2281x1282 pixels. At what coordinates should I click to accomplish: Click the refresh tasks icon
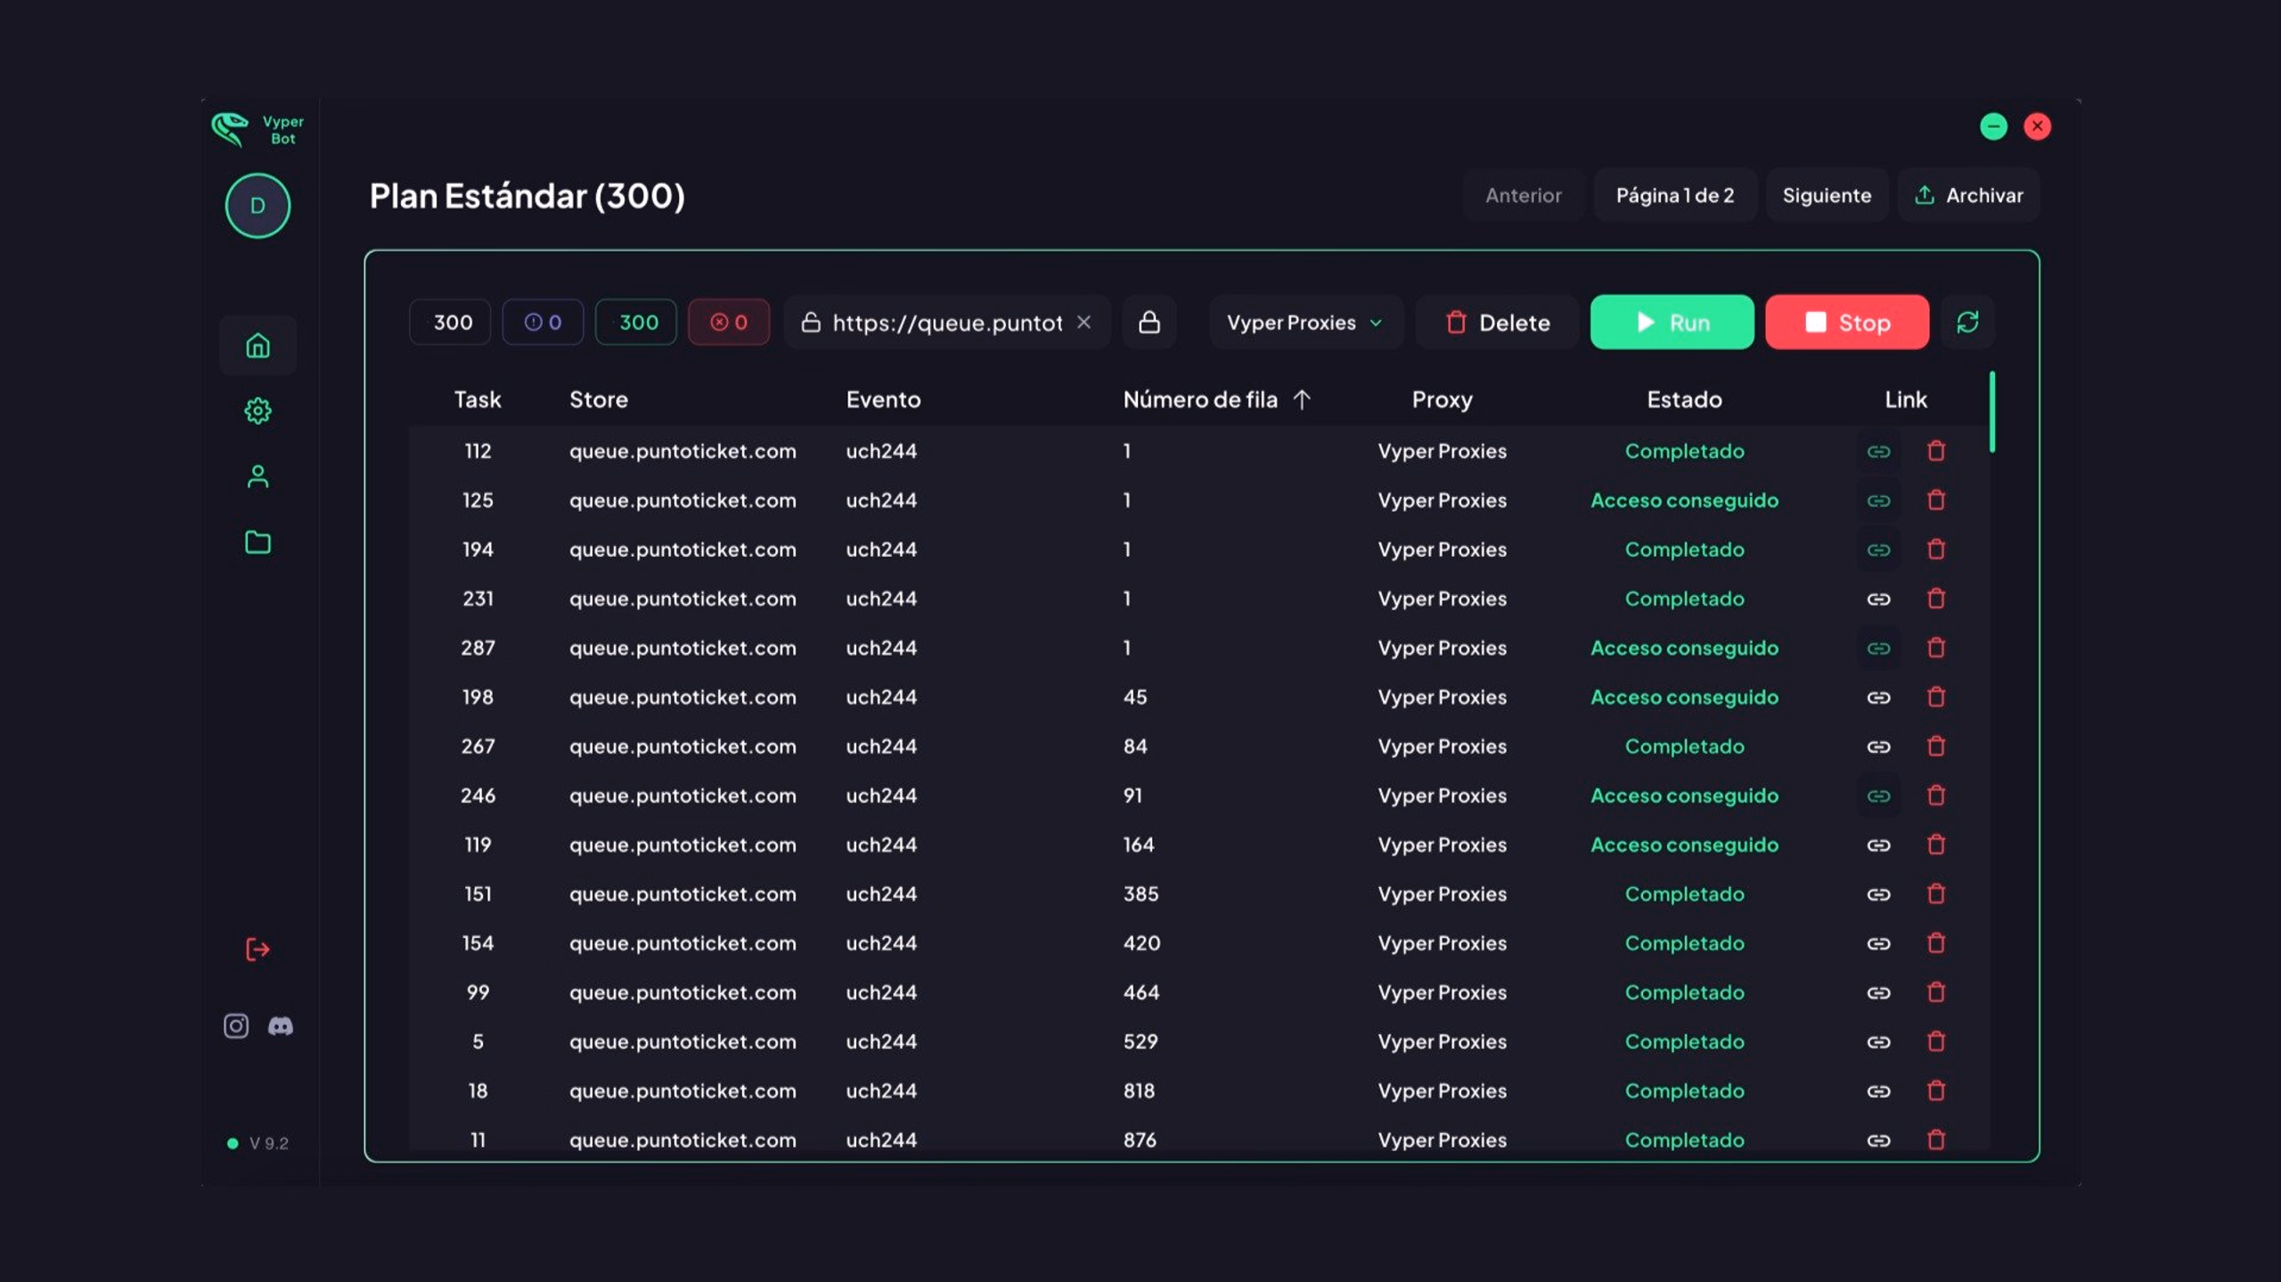click(x=1967, y=322)
